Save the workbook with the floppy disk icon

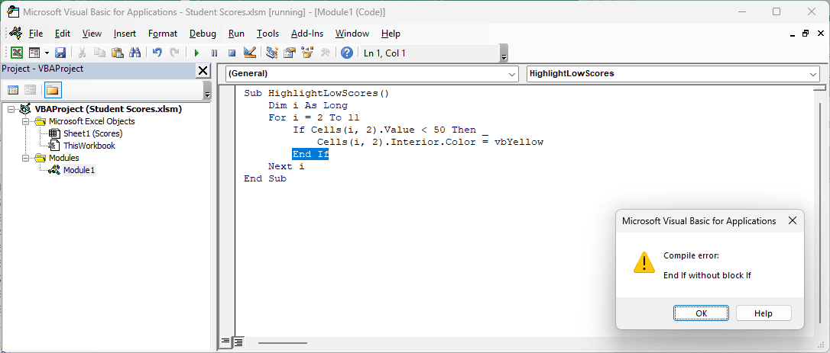pyautogui.click(x=60, y=53)
